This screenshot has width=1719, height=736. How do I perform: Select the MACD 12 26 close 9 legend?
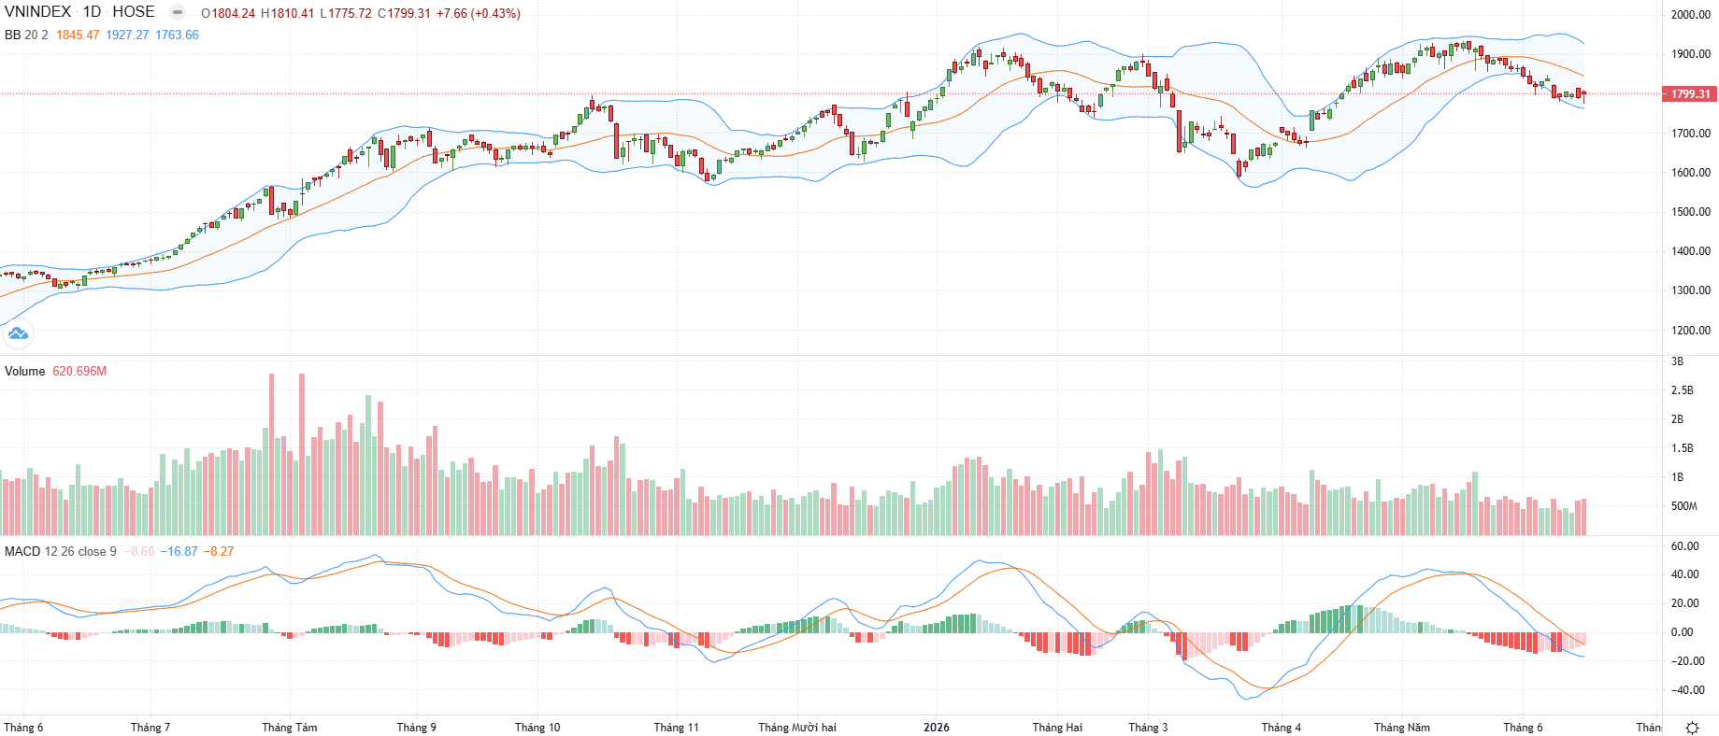click(61, 551)
